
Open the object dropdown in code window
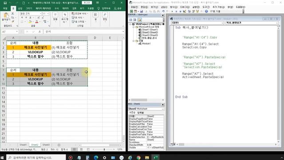tap(222, 23)
